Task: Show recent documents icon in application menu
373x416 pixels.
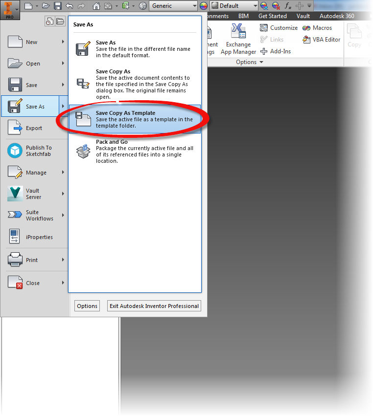Action: (x=49, y=22)
